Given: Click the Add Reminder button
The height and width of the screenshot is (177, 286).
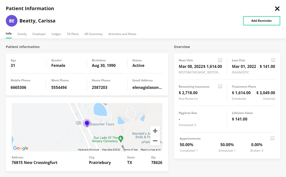Looking at the screenshot, I should [x=261, y=21].
